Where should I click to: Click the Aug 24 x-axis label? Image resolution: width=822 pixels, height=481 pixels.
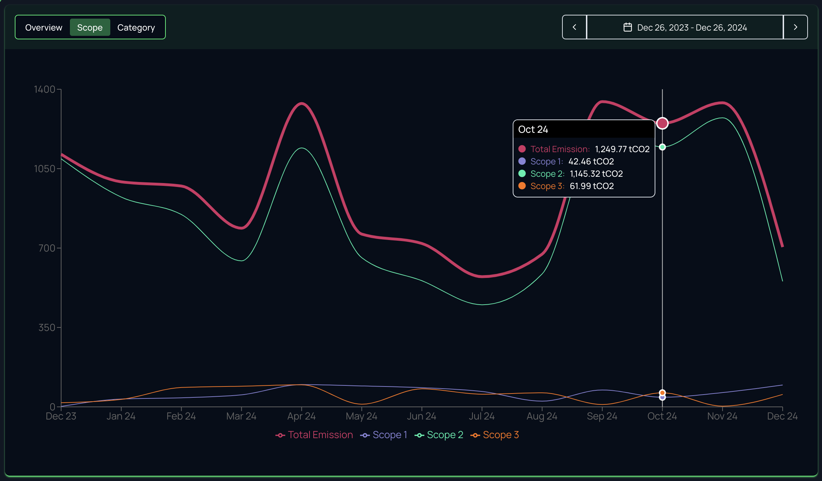(542, 416)
